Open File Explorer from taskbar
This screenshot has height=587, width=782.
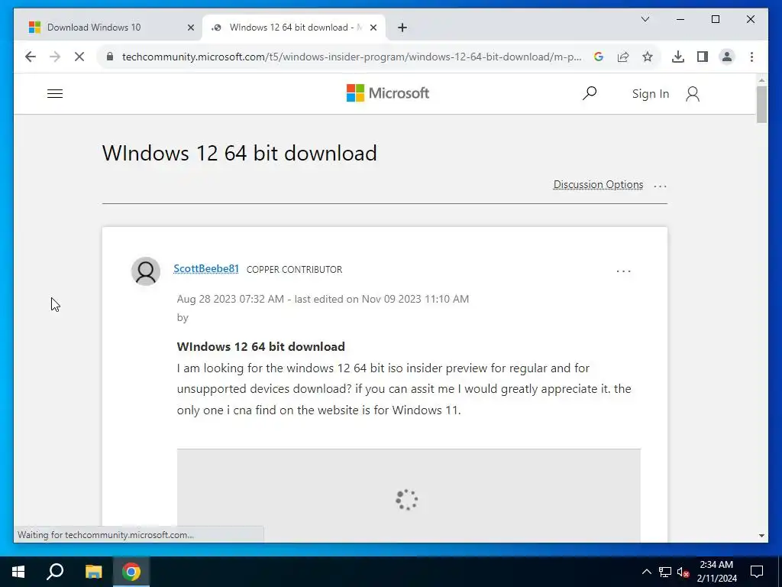93,572
